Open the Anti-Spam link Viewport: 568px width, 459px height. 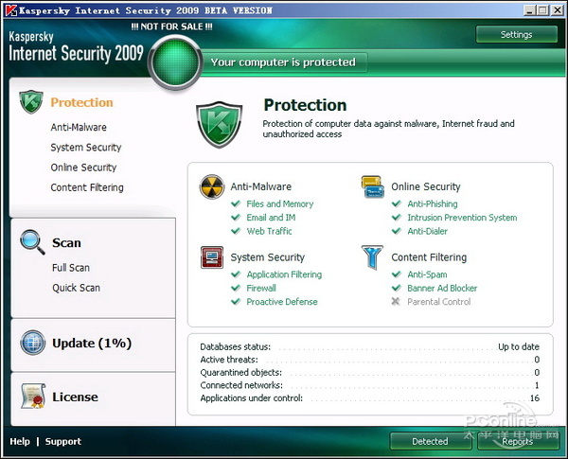pyautogui.click(x=427, y=274)
